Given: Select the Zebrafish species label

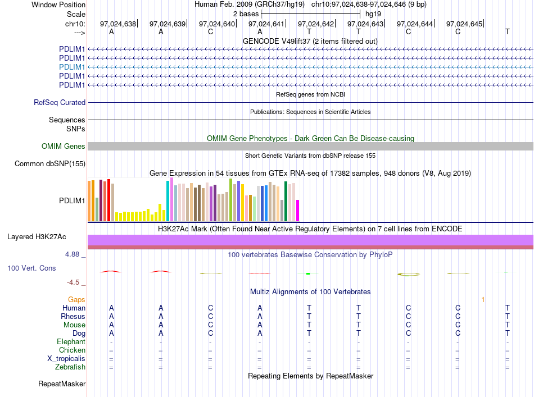Looking at the screenshot, I should point(70,367).
